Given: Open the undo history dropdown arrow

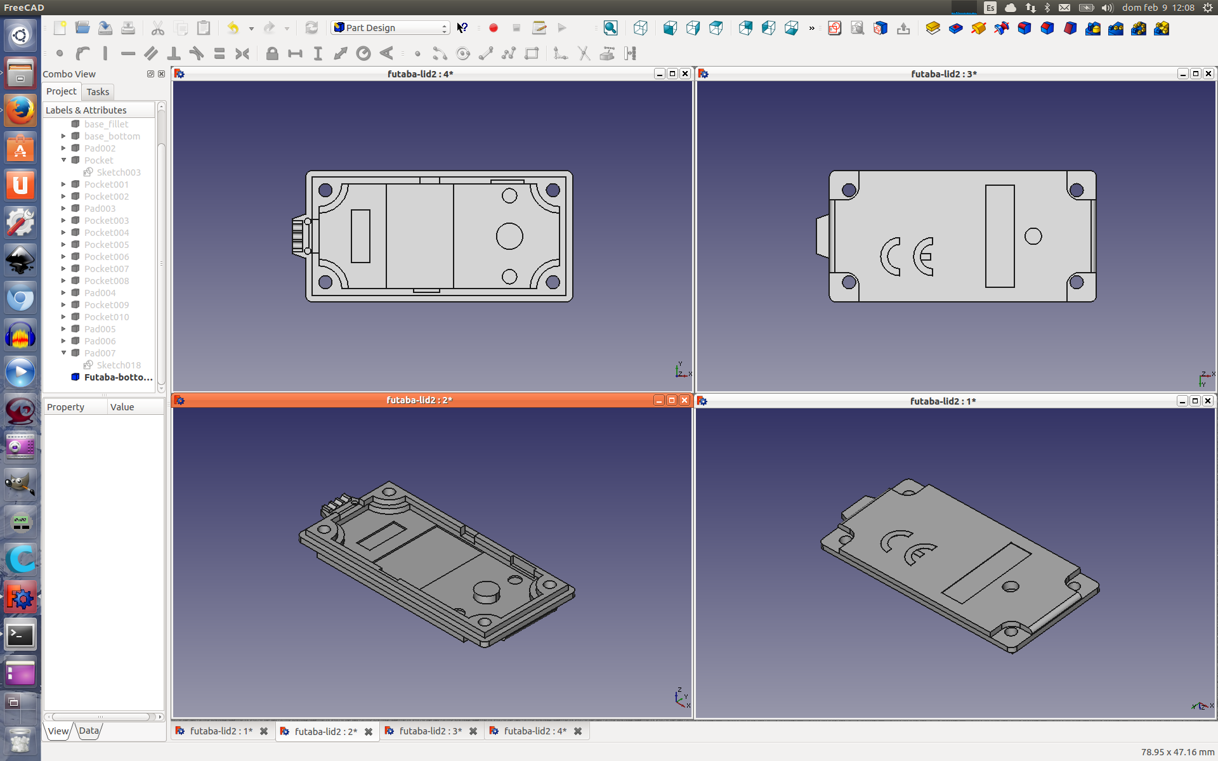Looking at the screenshot, I should point(251,29).
